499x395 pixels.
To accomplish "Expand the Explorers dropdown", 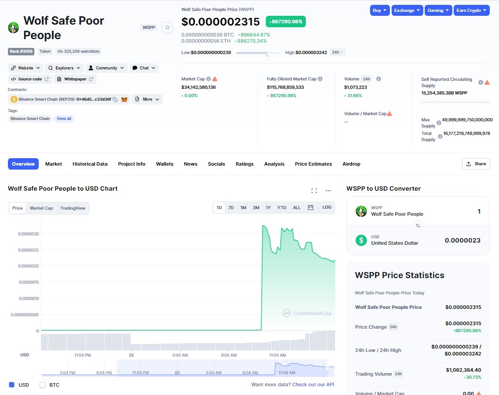I will (64, 68).
